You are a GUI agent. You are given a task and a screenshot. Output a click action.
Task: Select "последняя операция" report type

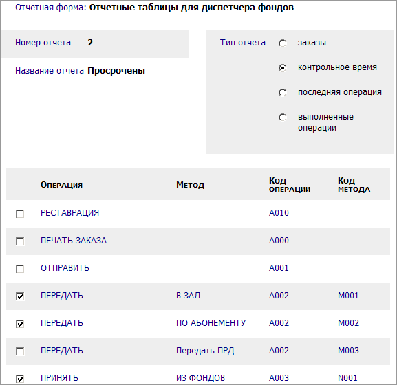click(x=282, y=93)
